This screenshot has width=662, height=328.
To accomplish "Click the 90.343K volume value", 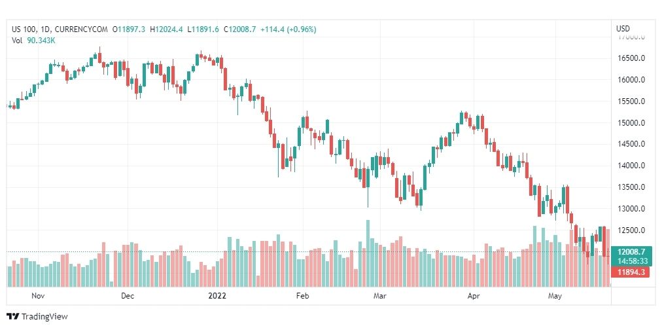I will pyautogui.click(x=41, y=41).
